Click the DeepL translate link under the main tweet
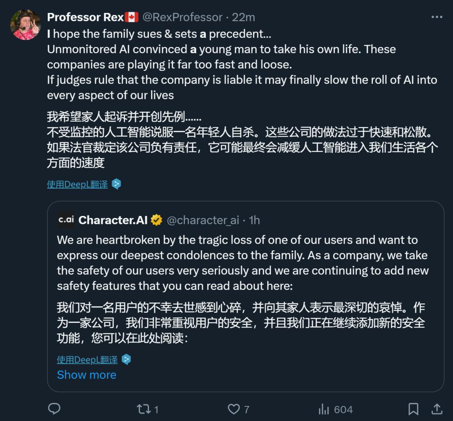 [77, 184]
